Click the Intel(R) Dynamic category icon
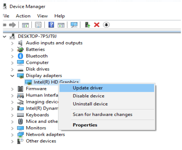This screenshot has width=182, height=150. pos(20,108)
